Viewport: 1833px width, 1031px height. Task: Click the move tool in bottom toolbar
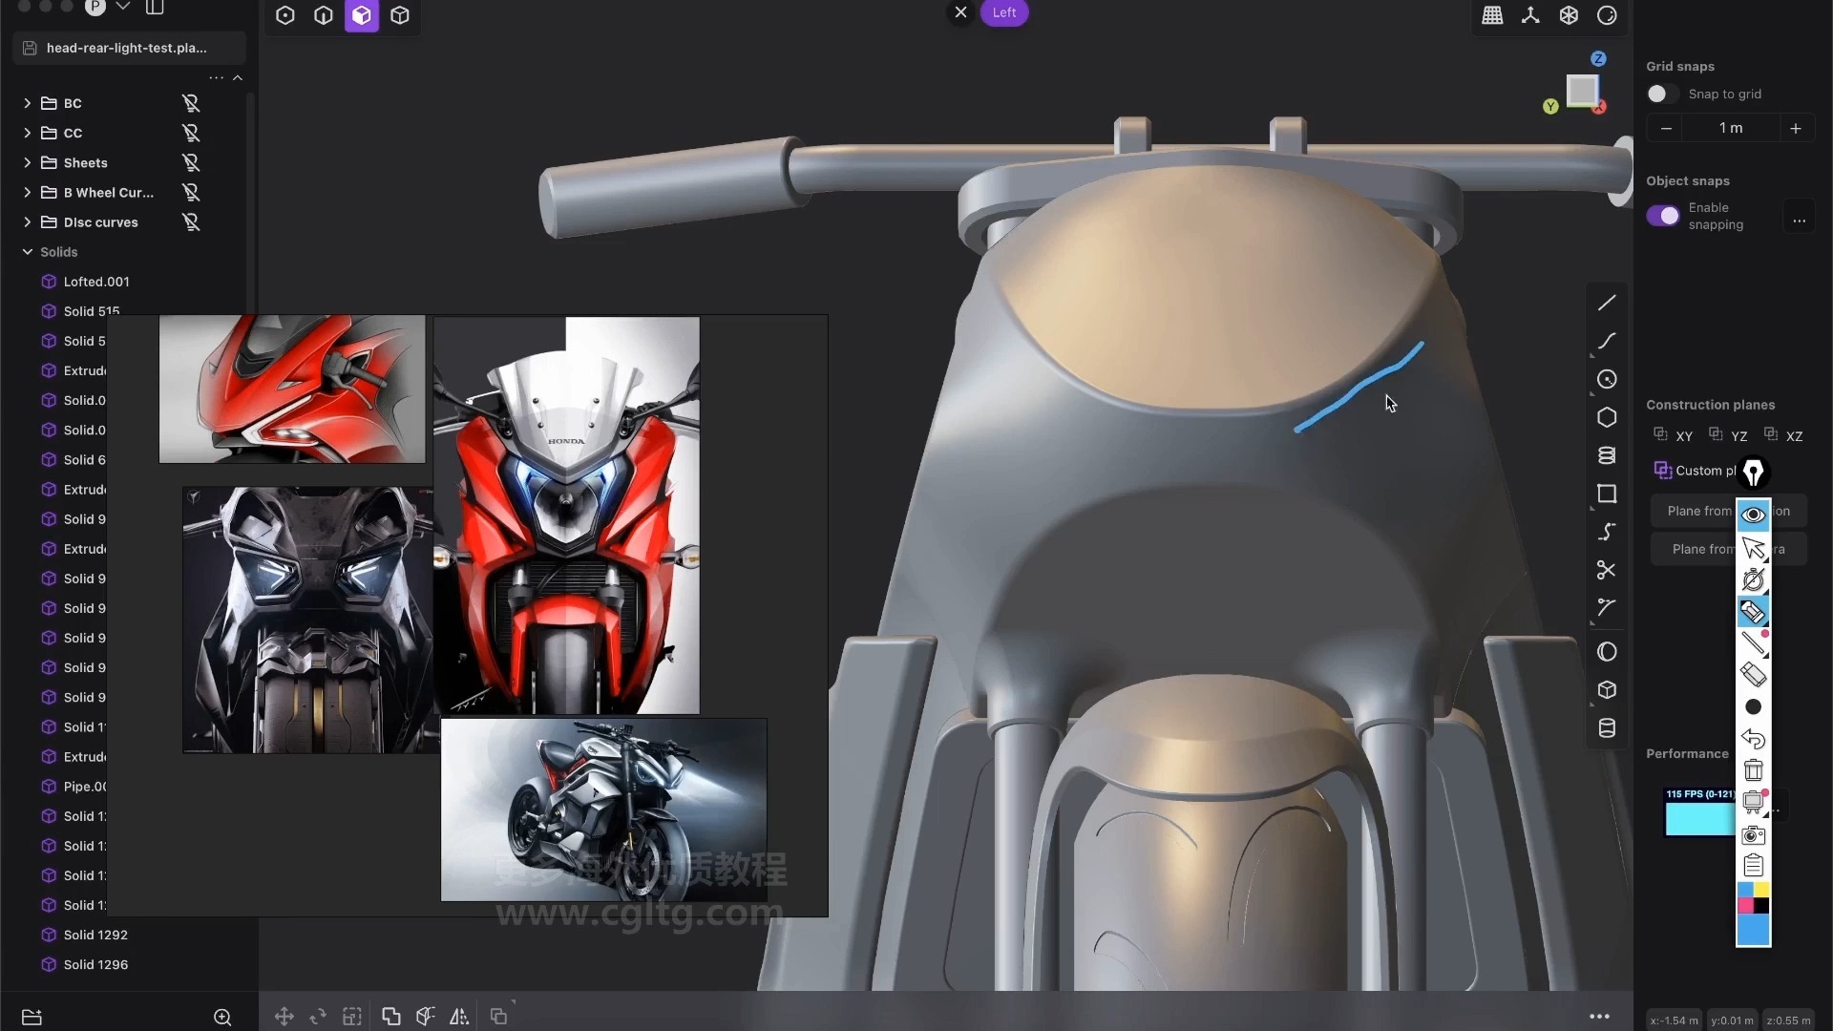click(284, 1017)
